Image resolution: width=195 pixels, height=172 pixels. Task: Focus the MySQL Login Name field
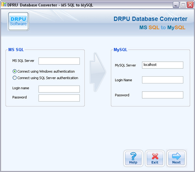tap(162, 80)
